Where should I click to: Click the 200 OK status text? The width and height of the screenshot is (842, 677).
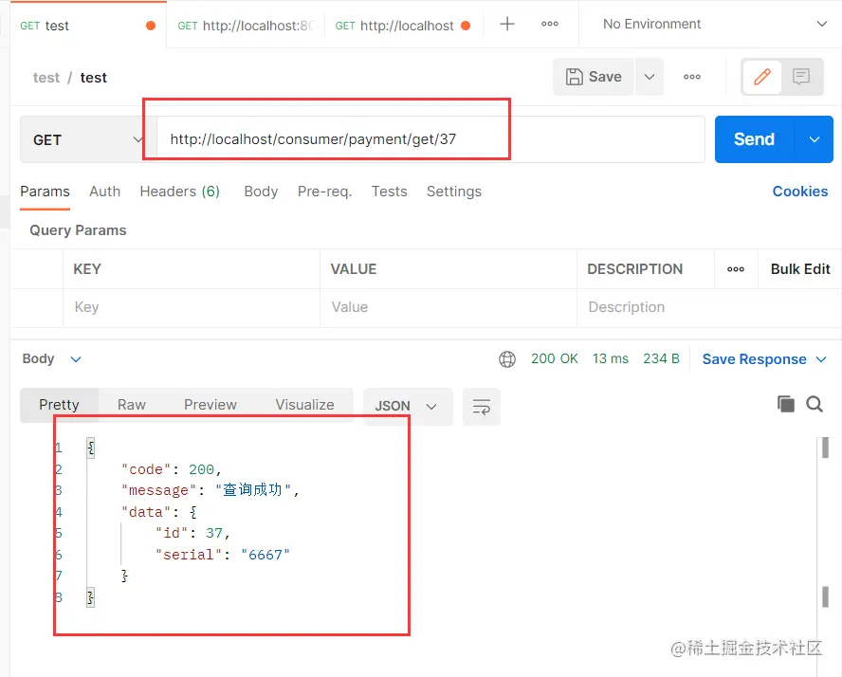(554, 358)
